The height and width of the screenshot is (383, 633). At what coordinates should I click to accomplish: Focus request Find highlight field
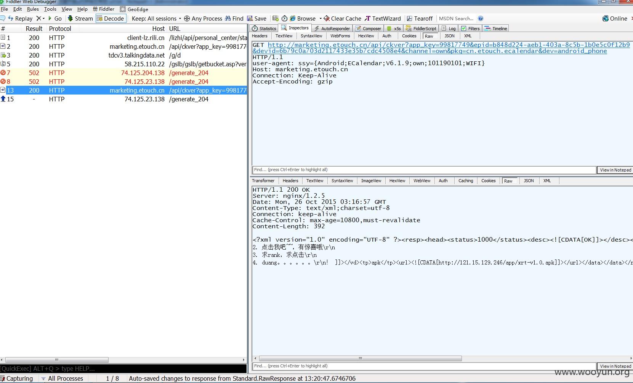424,170
